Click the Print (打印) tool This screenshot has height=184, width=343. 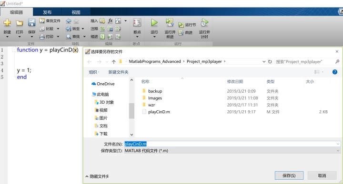click(46, 37)
